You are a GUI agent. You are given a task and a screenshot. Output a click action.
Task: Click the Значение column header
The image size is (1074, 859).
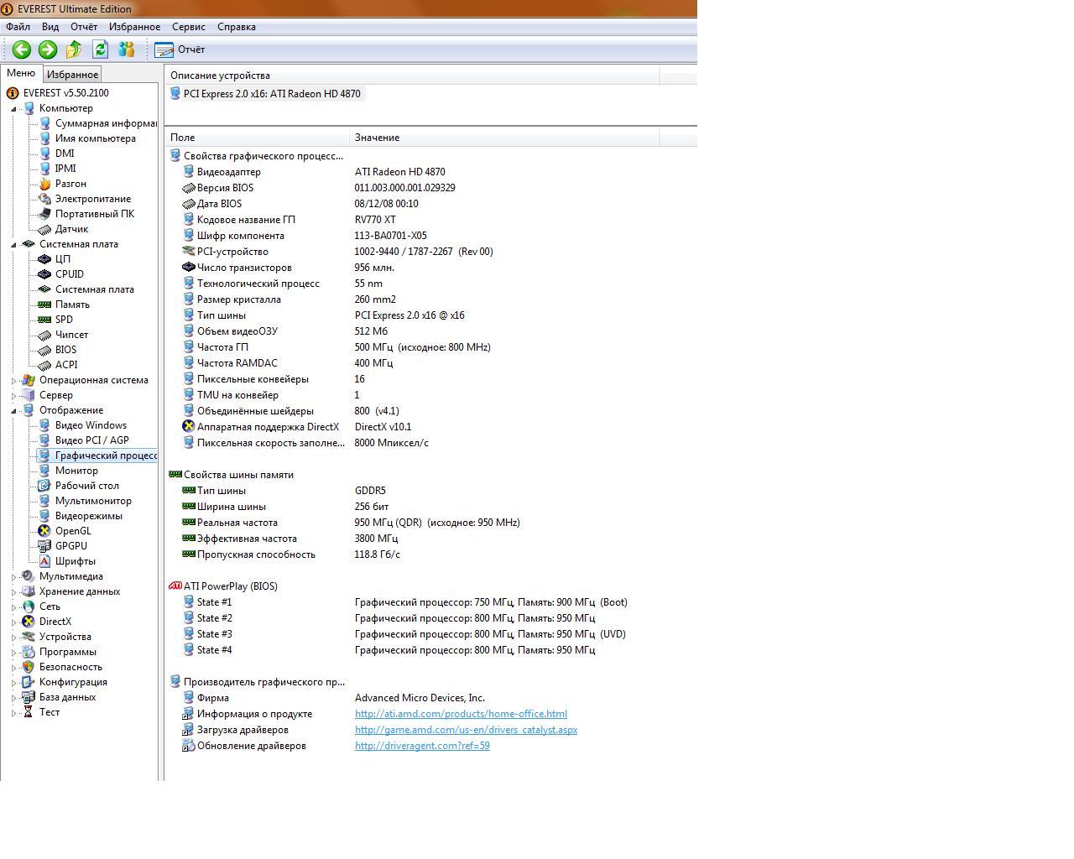pos(504,138)
